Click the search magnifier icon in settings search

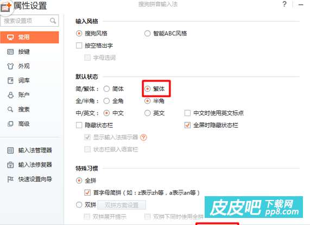(x=53, y=21)
